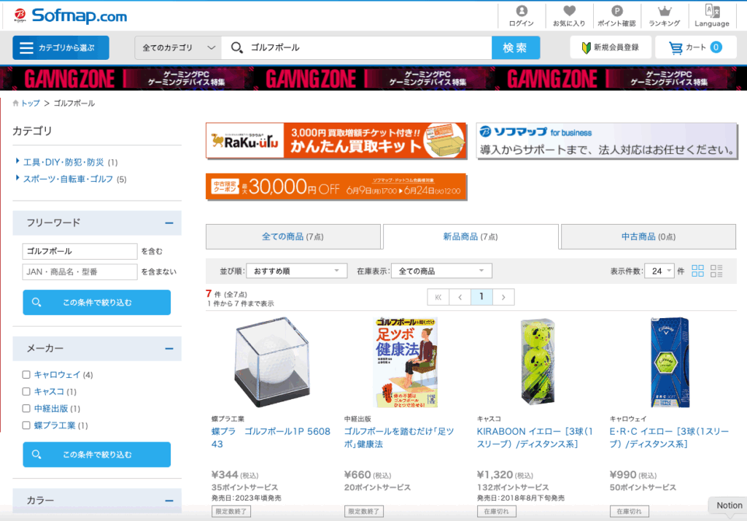
Task: Open the Sofmap.com home logo
Action: 71,16
